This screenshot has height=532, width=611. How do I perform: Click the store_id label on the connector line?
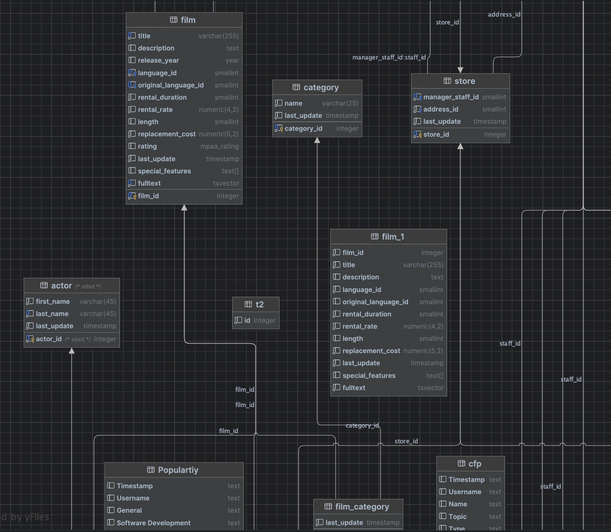(x=406, y=441)
